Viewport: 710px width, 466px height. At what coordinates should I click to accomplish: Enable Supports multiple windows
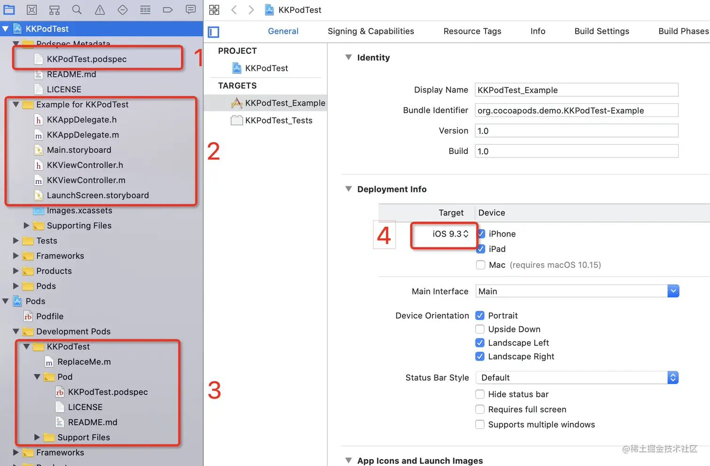click(x=480, y=424)
